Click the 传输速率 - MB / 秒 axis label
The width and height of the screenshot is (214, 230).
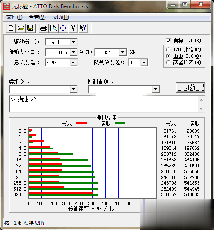click(x=91, y=209)
